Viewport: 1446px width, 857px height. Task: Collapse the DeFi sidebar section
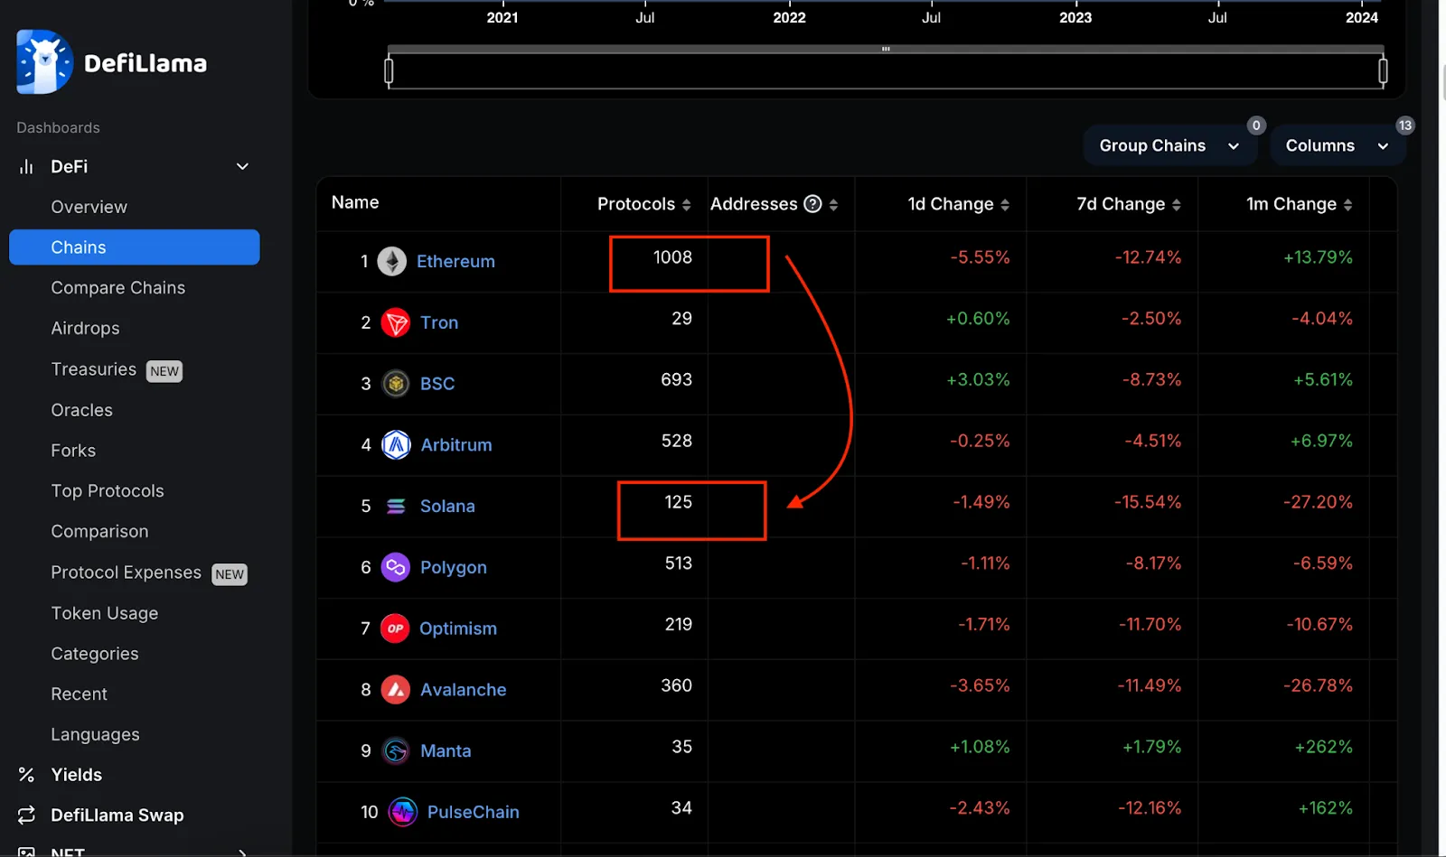242,166
